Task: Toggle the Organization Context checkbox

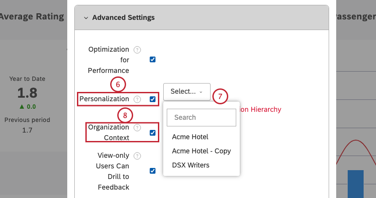Action: coord(153,133)
